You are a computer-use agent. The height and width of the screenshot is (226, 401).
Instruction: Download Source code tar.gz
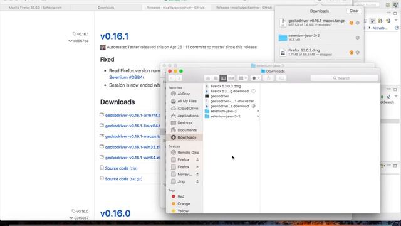pos(123,179)
